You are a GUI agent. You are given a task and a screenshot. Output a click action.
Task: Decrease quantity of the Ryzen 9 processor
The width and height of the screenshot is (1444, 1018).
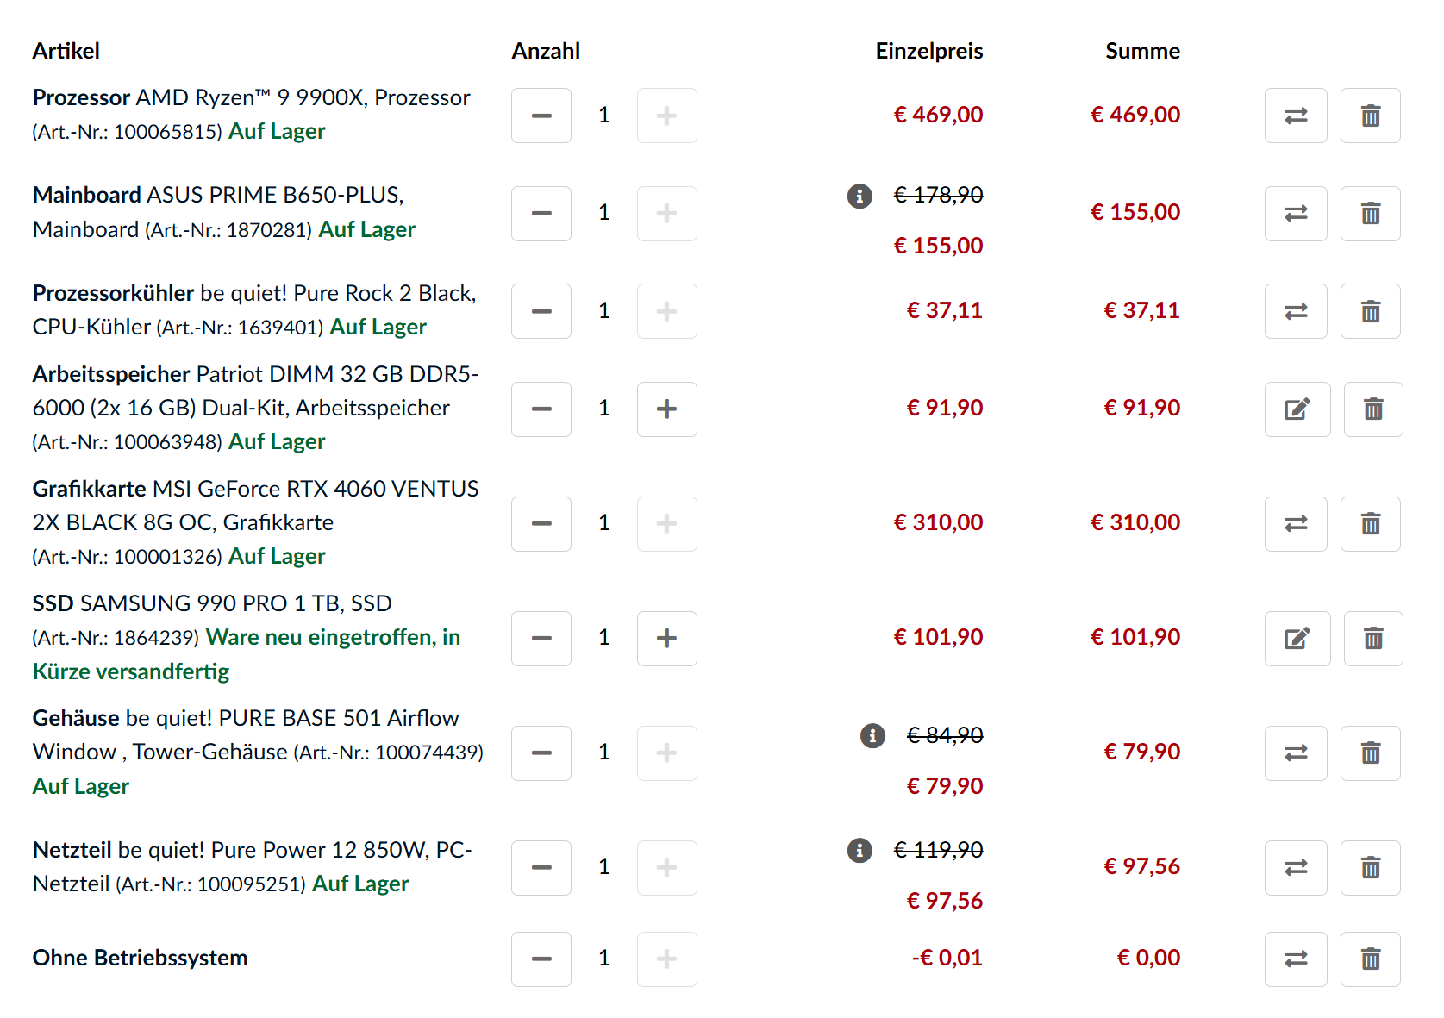tap(541, 116)
